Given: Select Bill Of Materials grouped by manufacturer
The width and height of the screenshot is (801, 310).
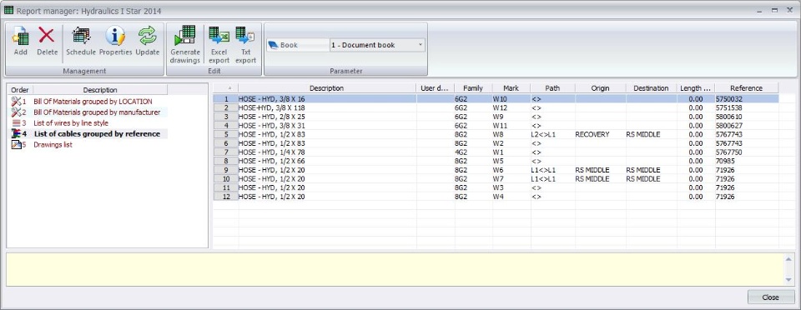Looking at the screenshot, I should tap(97, 112).
